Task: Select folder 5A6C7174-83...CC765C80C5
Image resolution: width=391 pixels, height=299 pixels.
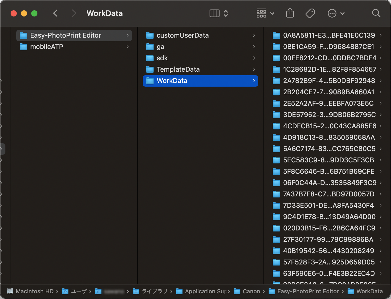Action: point(329,149)
